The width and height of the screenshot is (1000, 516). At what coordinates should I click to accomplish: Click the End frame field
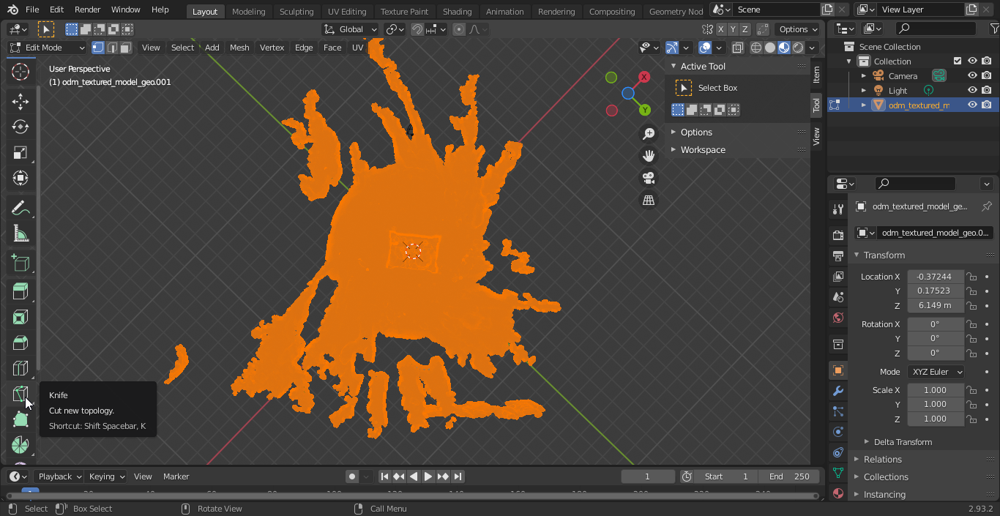791,476
